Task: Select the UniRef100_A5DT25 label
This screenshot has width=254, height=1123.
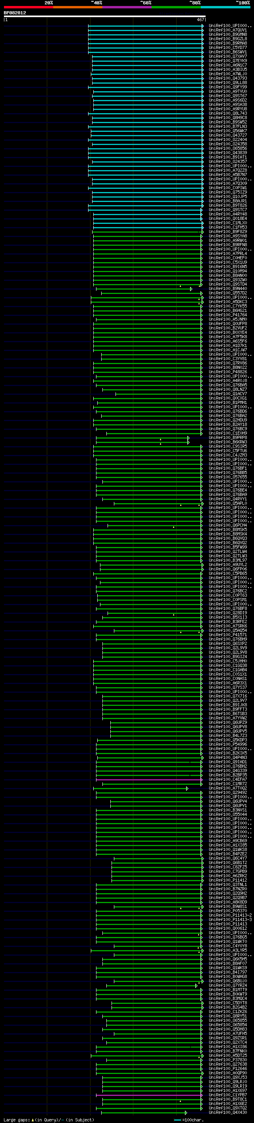Action: [x=227, y=1055]
